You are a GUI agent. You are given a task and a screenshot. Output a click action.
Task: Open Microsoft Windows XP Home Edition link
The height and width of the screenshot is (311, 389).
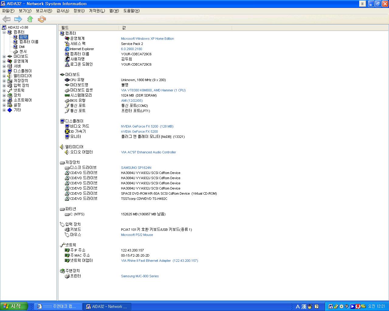pyautogui.click(x=147, y=39)
